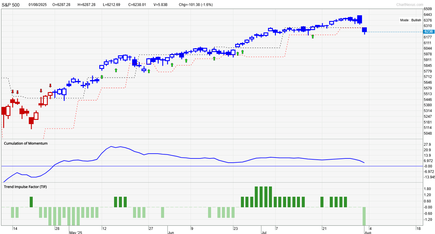Select the date 01/08/2025 in header

click(37, 5)
